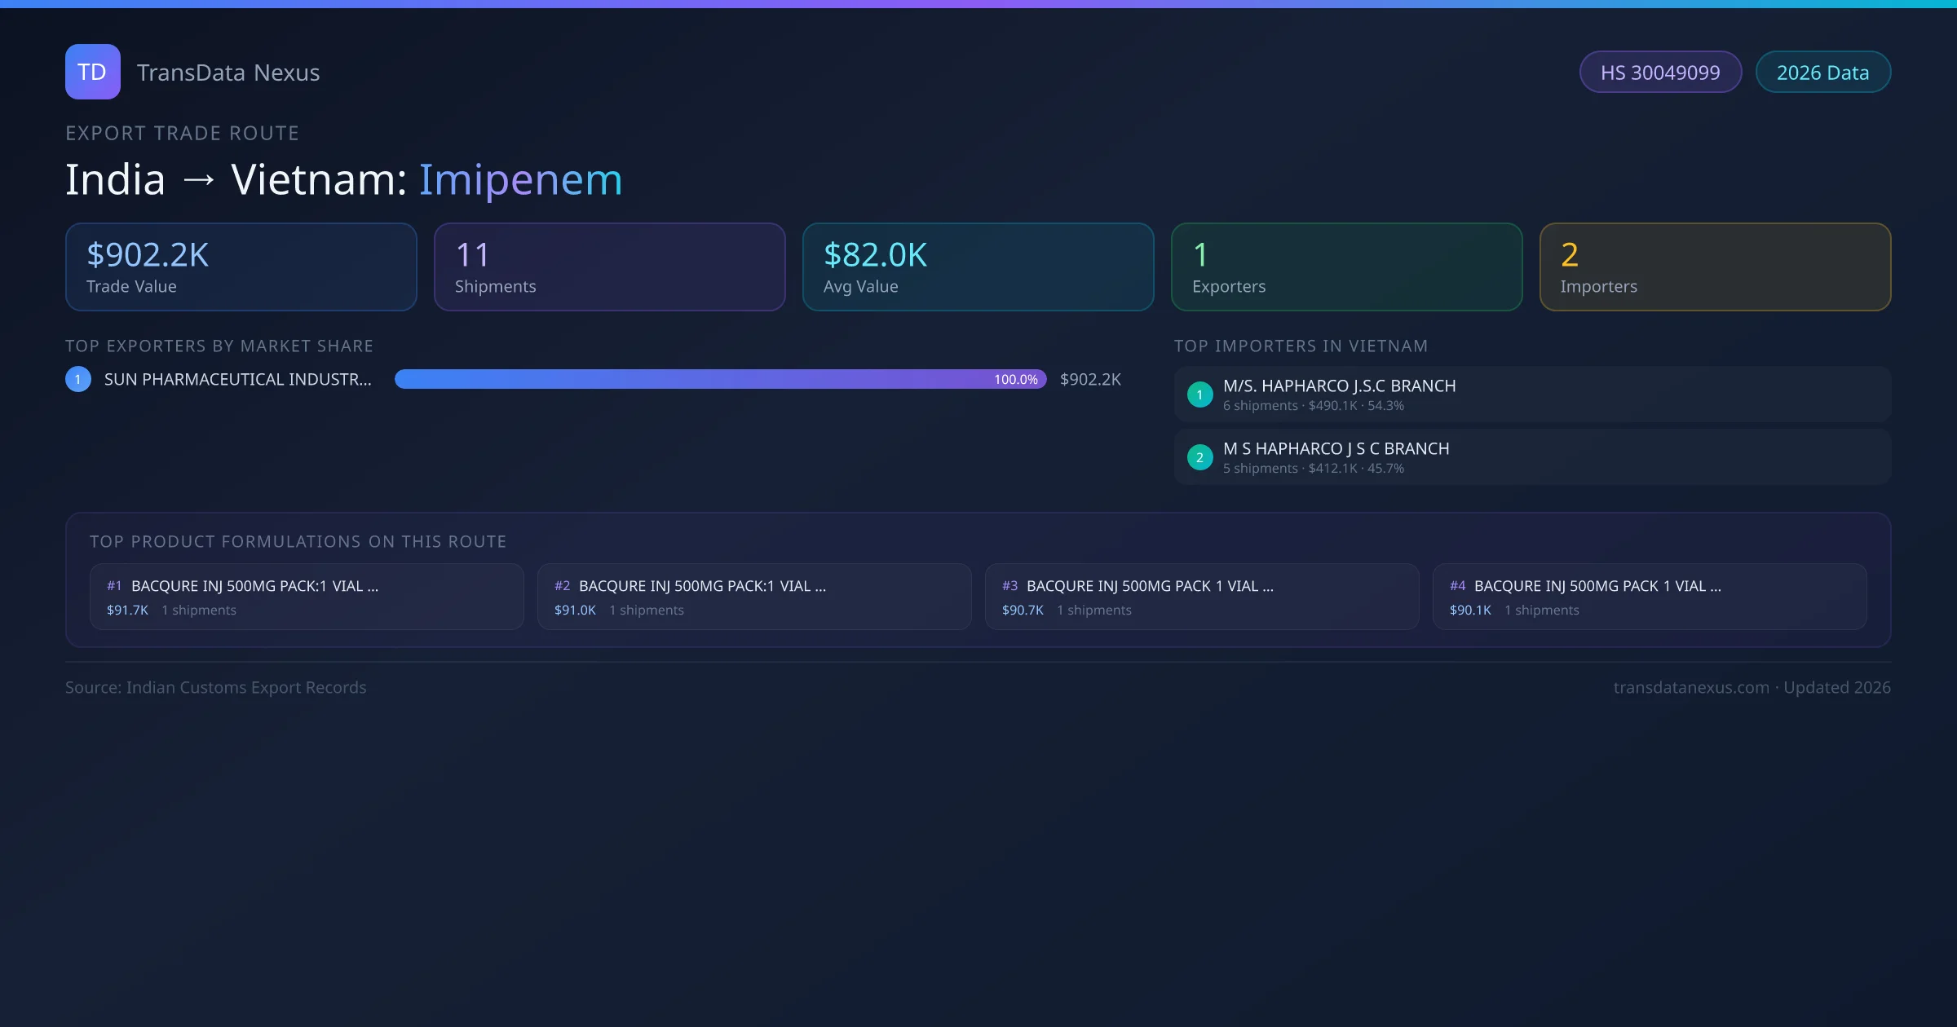Image resolution: width=1957 pixels, height=1027 pixels.
Task: Select #3 BACQURE INJ formulation card
Action: [x=1202, y=597]
